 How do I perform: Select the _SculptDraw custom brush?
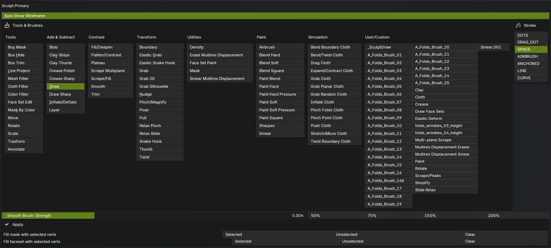389,47
